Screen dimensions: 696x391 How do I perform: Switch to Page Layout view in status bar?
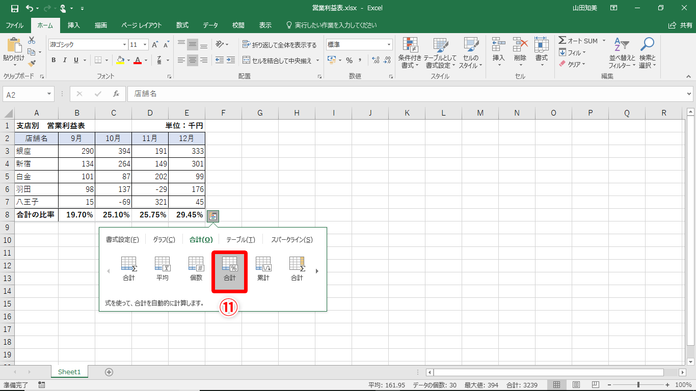coord(576,385)
